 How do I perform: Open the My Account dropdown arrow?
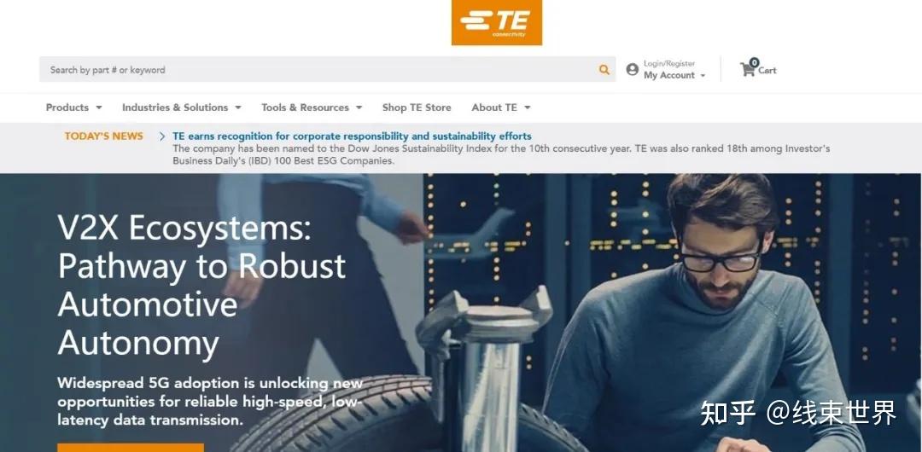(x=703, y=76)
